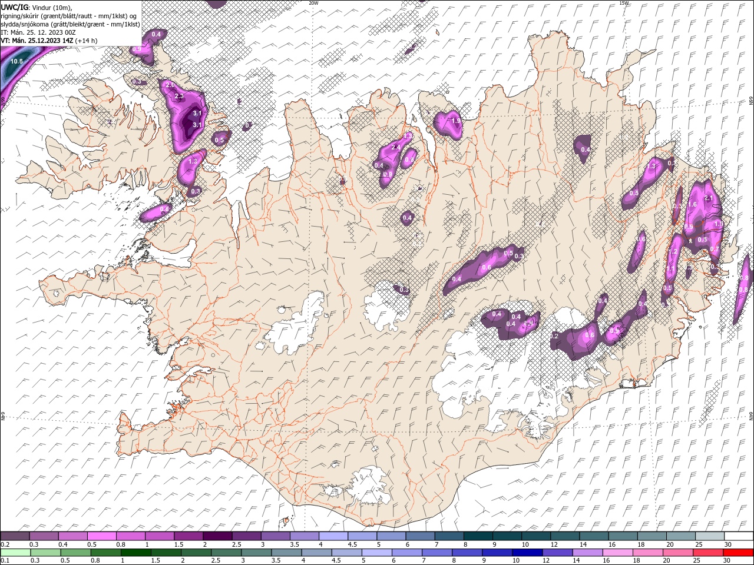This screenshot has height=565, width=754.
Task: Pick the lower legend swatch starting at 0.1
Action: (x=15, y=553)
